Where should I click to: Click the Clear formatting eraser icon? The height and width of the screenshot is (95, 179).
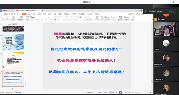pyautogui.click(x=61, y=17)
